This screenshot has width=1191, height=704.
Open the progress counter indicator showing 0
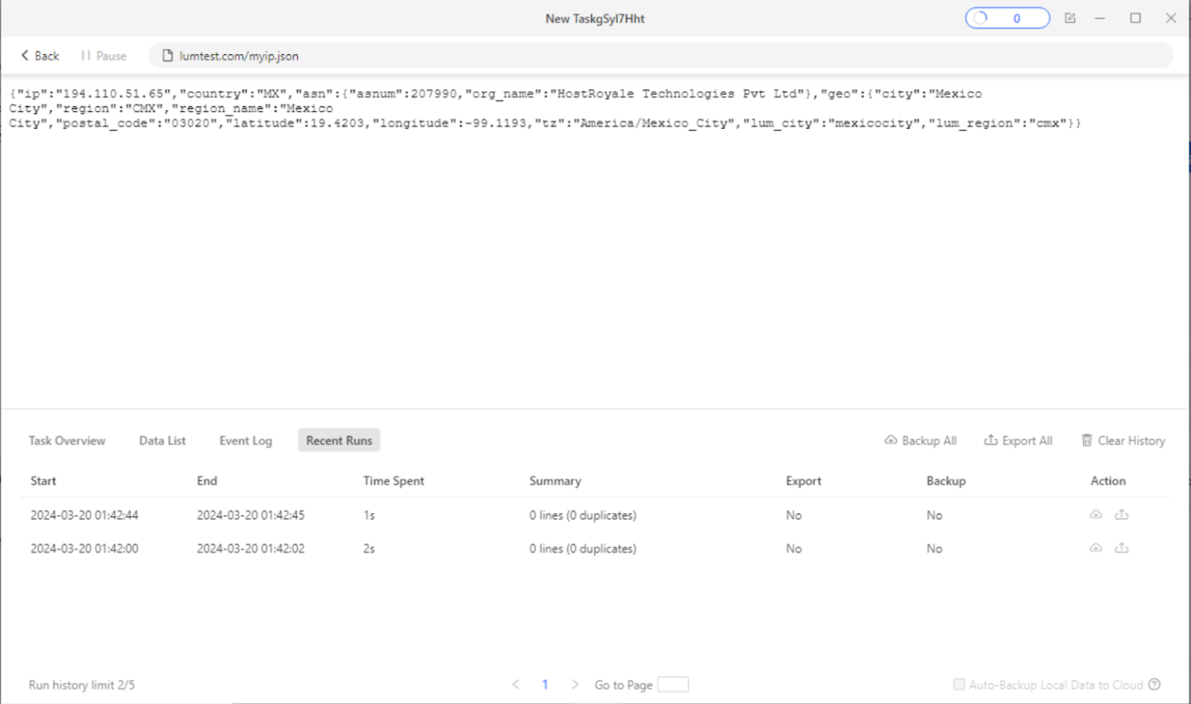click(1006, 18)
